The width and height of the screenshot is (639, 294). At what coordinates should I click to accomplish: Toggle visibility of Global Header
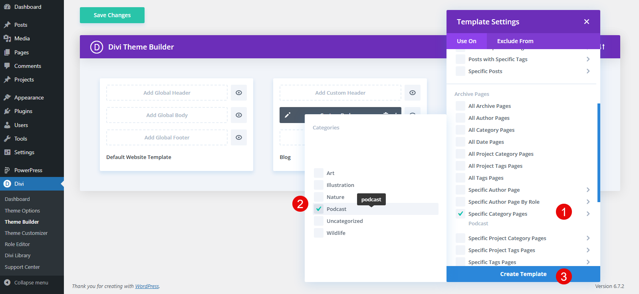pyautogui.click(x=239, y=93)
